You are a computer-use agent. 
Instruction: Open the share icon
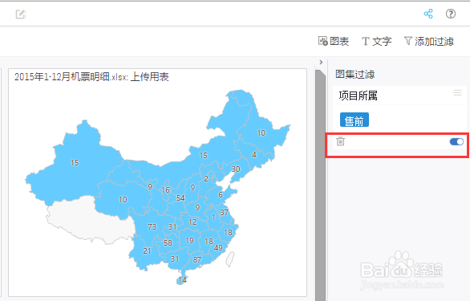pyautogui.click(x=428, y=14)
